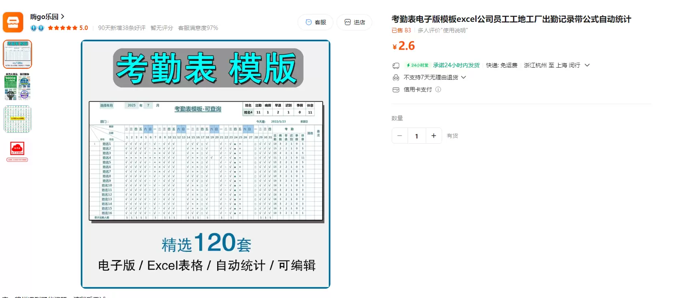Screen dimensions: 673x298
Task: Open reviews mentioning 使用说明
Action: pyautogui.click(x=442, y=30)
